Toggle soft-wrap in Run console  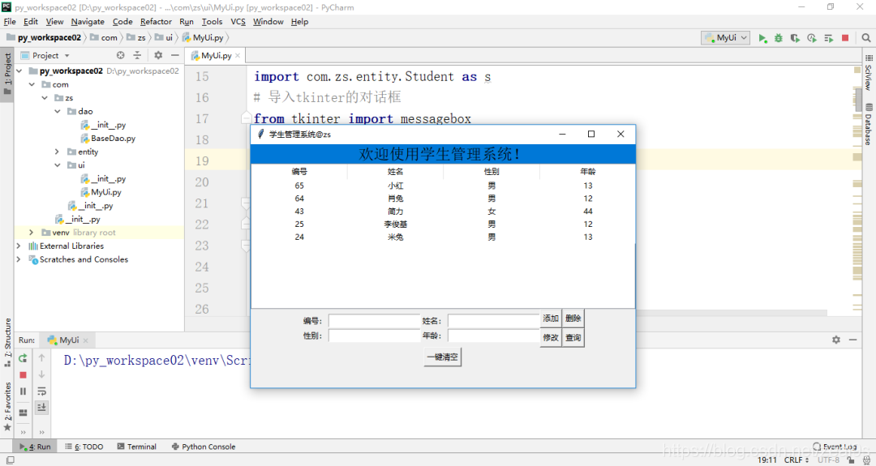point(41,391)
